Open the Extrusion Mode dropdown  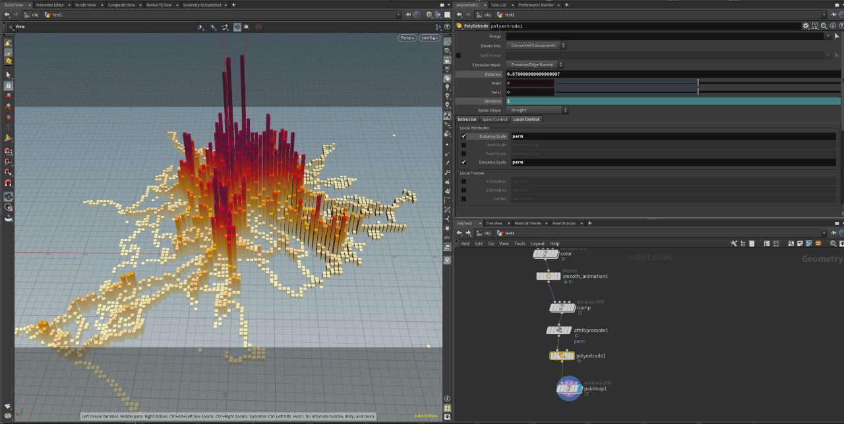[535, 65]
